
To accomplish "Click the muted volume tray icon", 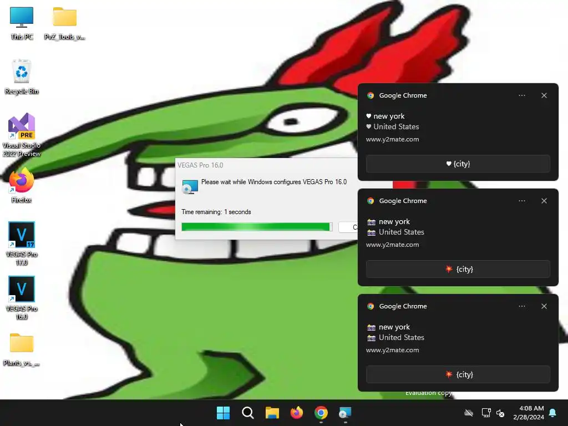I will pyautogui.click(x=500, y=413).
